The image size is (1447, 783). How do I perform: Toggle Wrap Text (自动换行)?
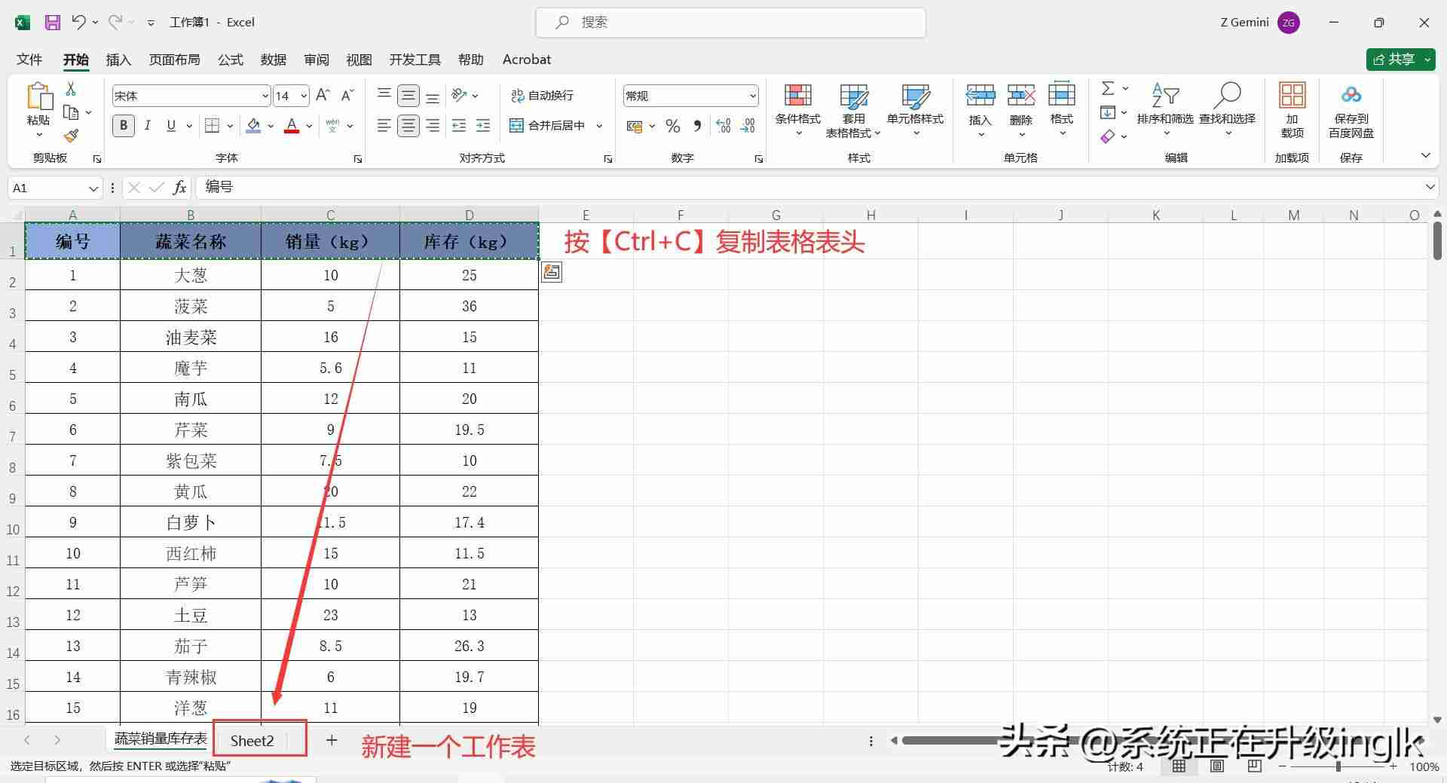pos(543,95)
